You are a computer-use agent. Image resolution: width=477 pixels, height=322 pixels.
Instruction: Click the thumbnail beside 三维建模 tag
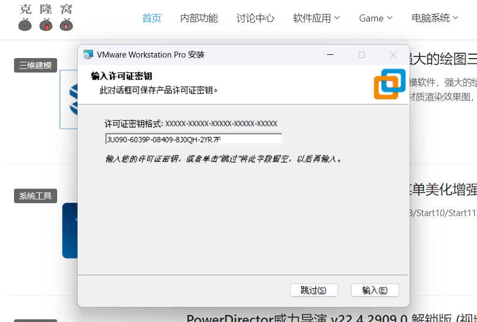coord(69,99)
